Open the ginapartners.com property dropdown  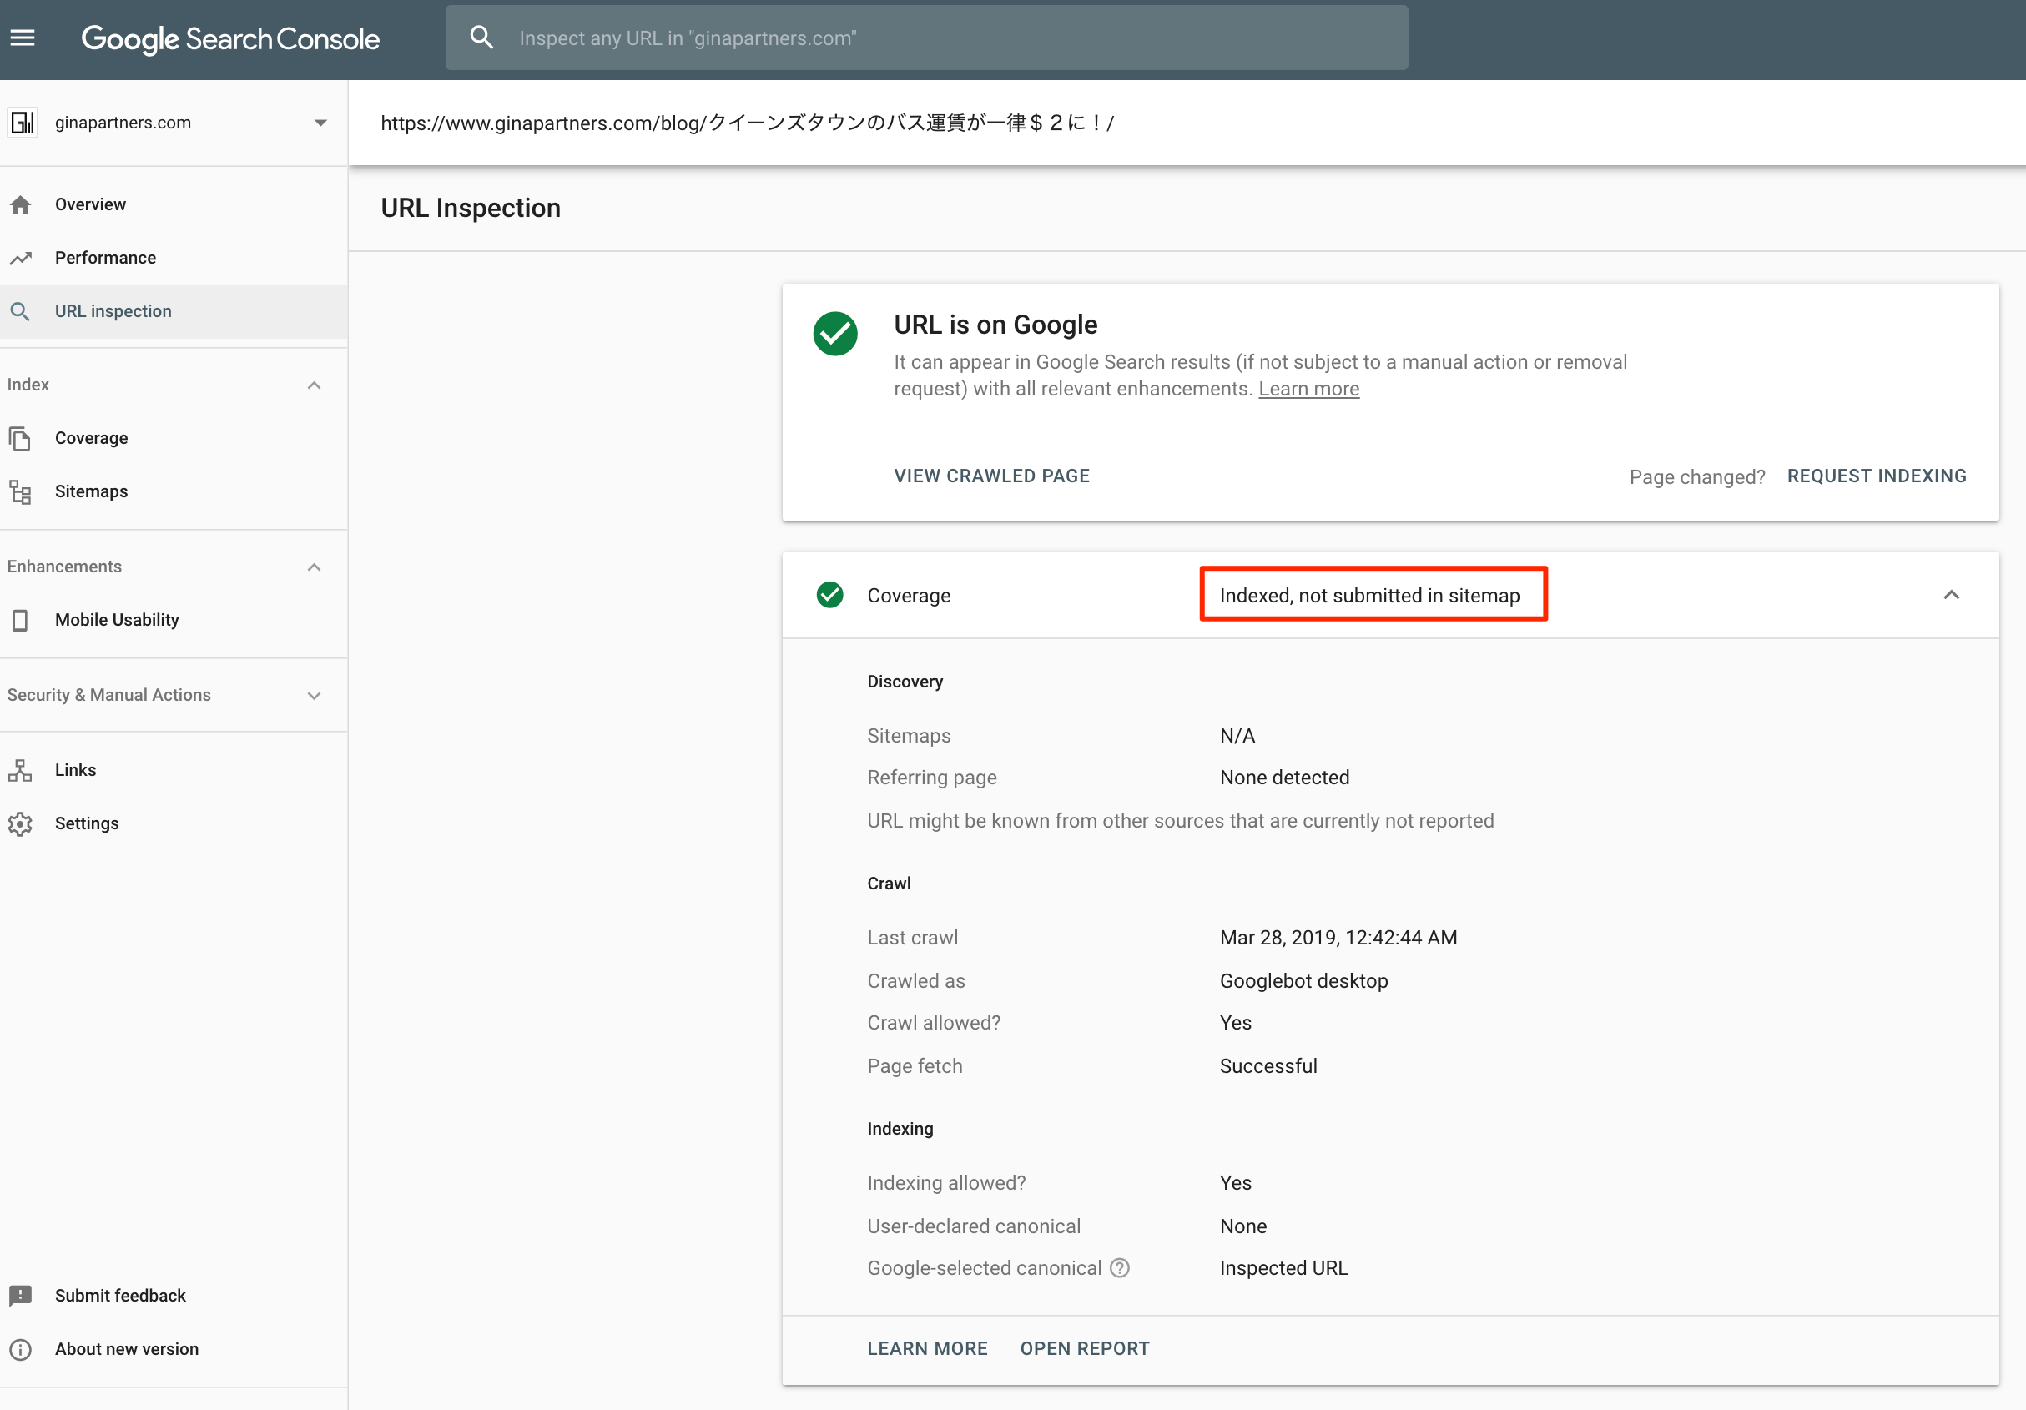click(320, 123)
